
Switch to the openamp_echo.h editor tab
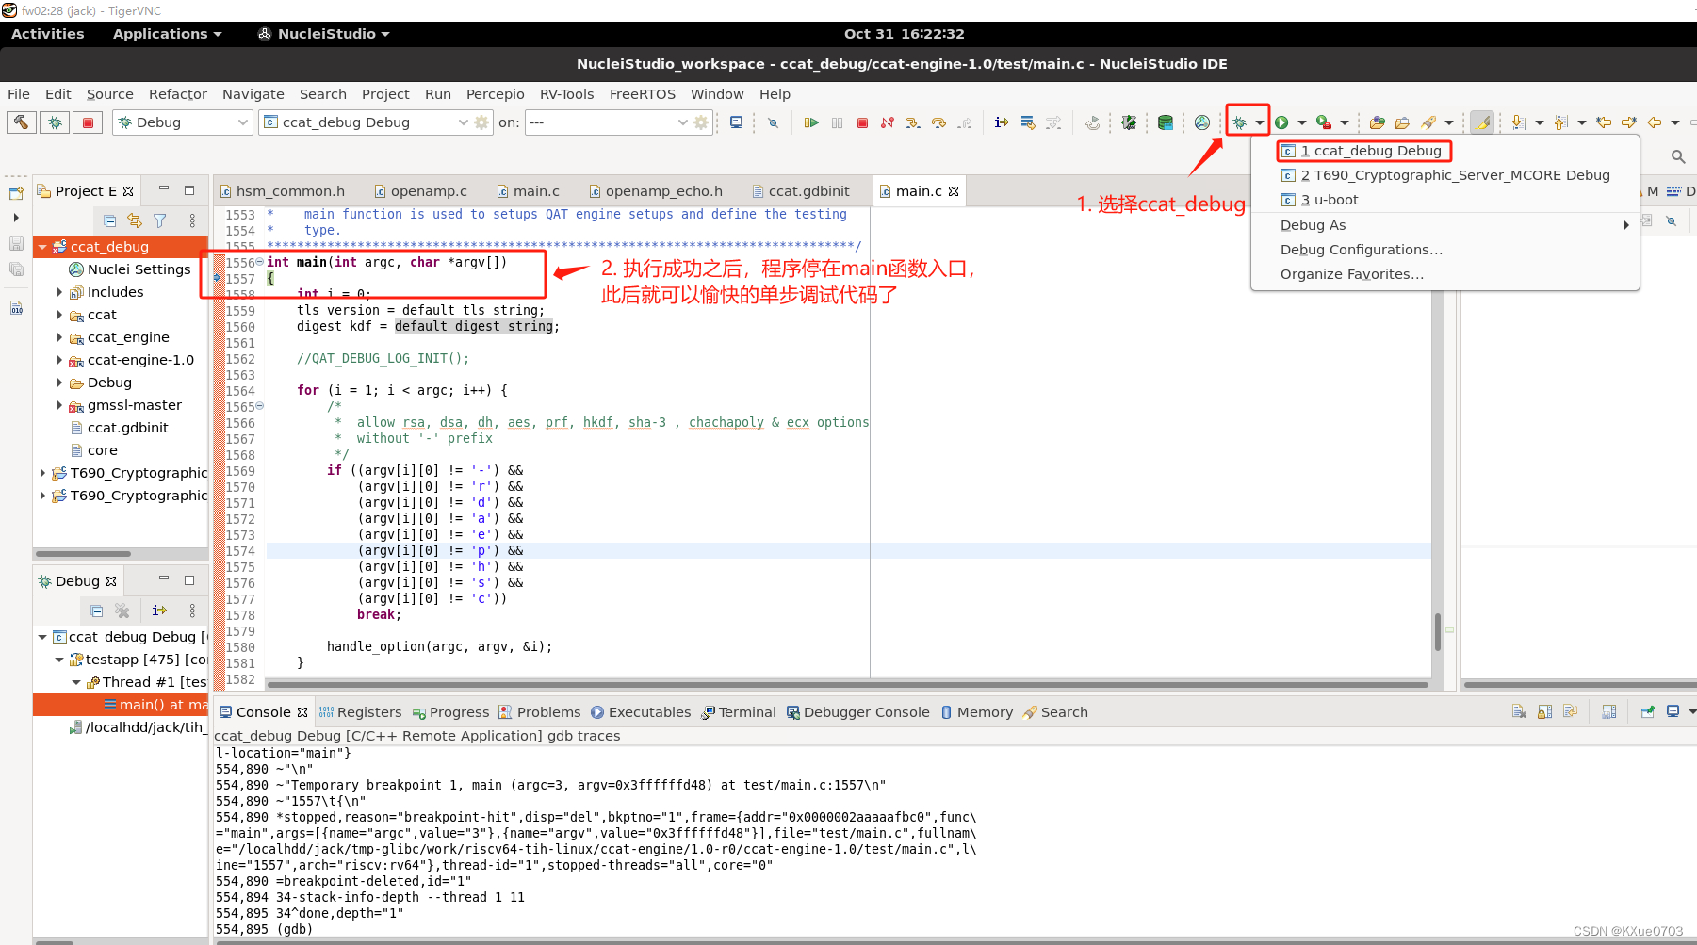pyautogui.click(x=656, y=191)
